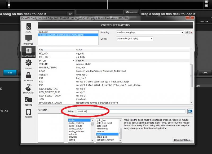This screenshot has width=212, height=154.
Task: Click the Action text field
Action: (131, 111)
